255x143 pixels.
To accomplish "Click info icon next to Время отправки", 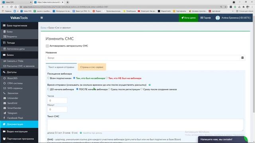I will pos(149,85).
